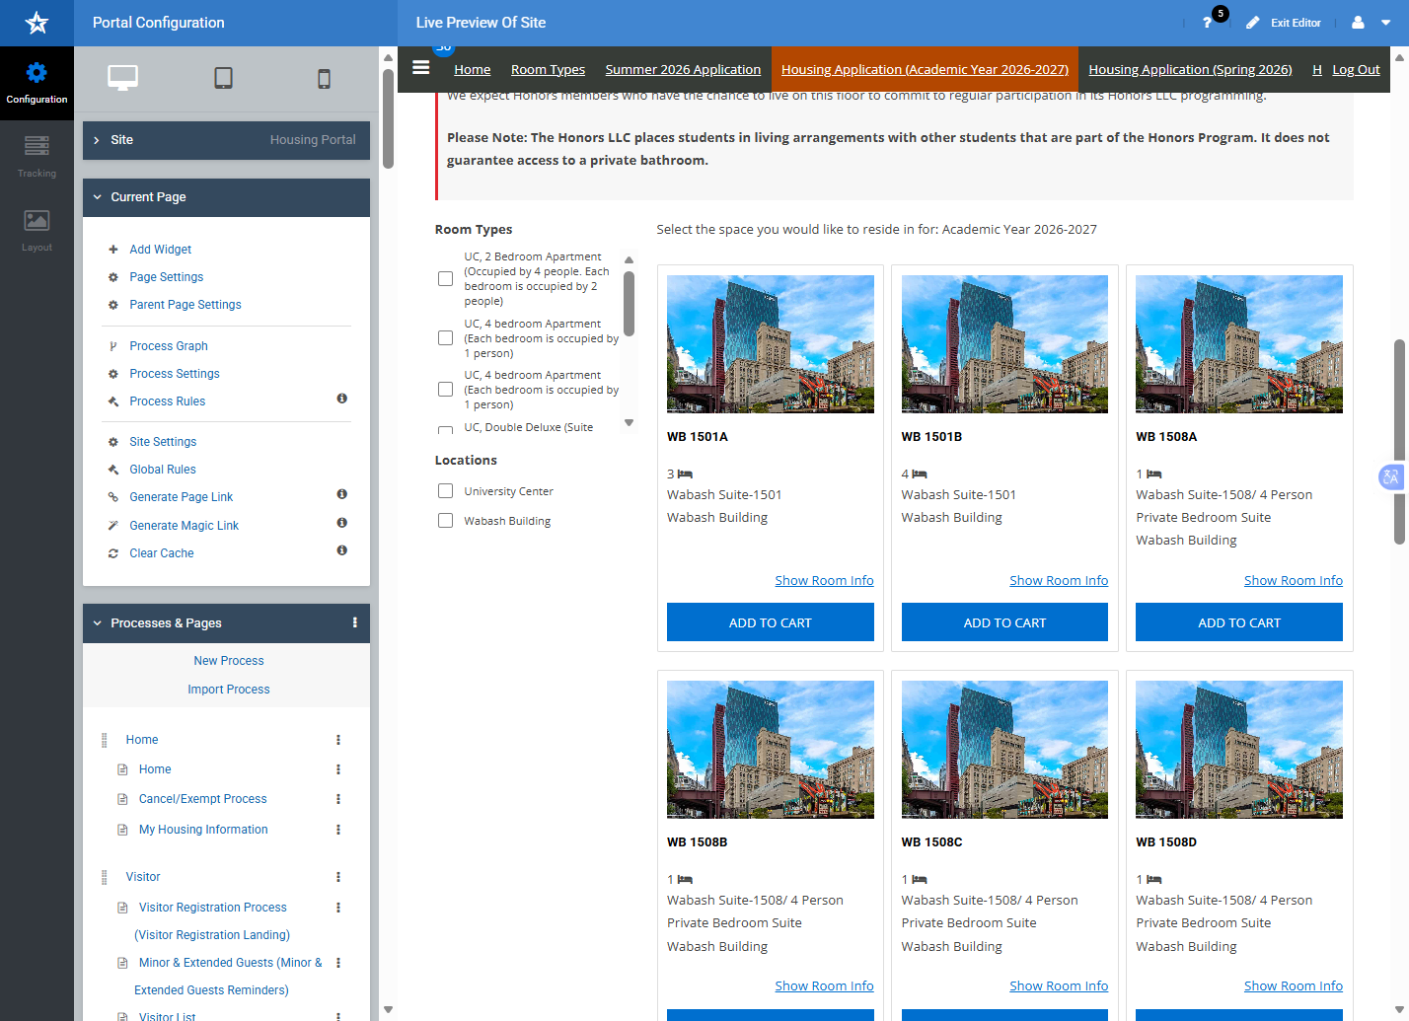Show Room Info for WB 1508A

pos(1293,580)
